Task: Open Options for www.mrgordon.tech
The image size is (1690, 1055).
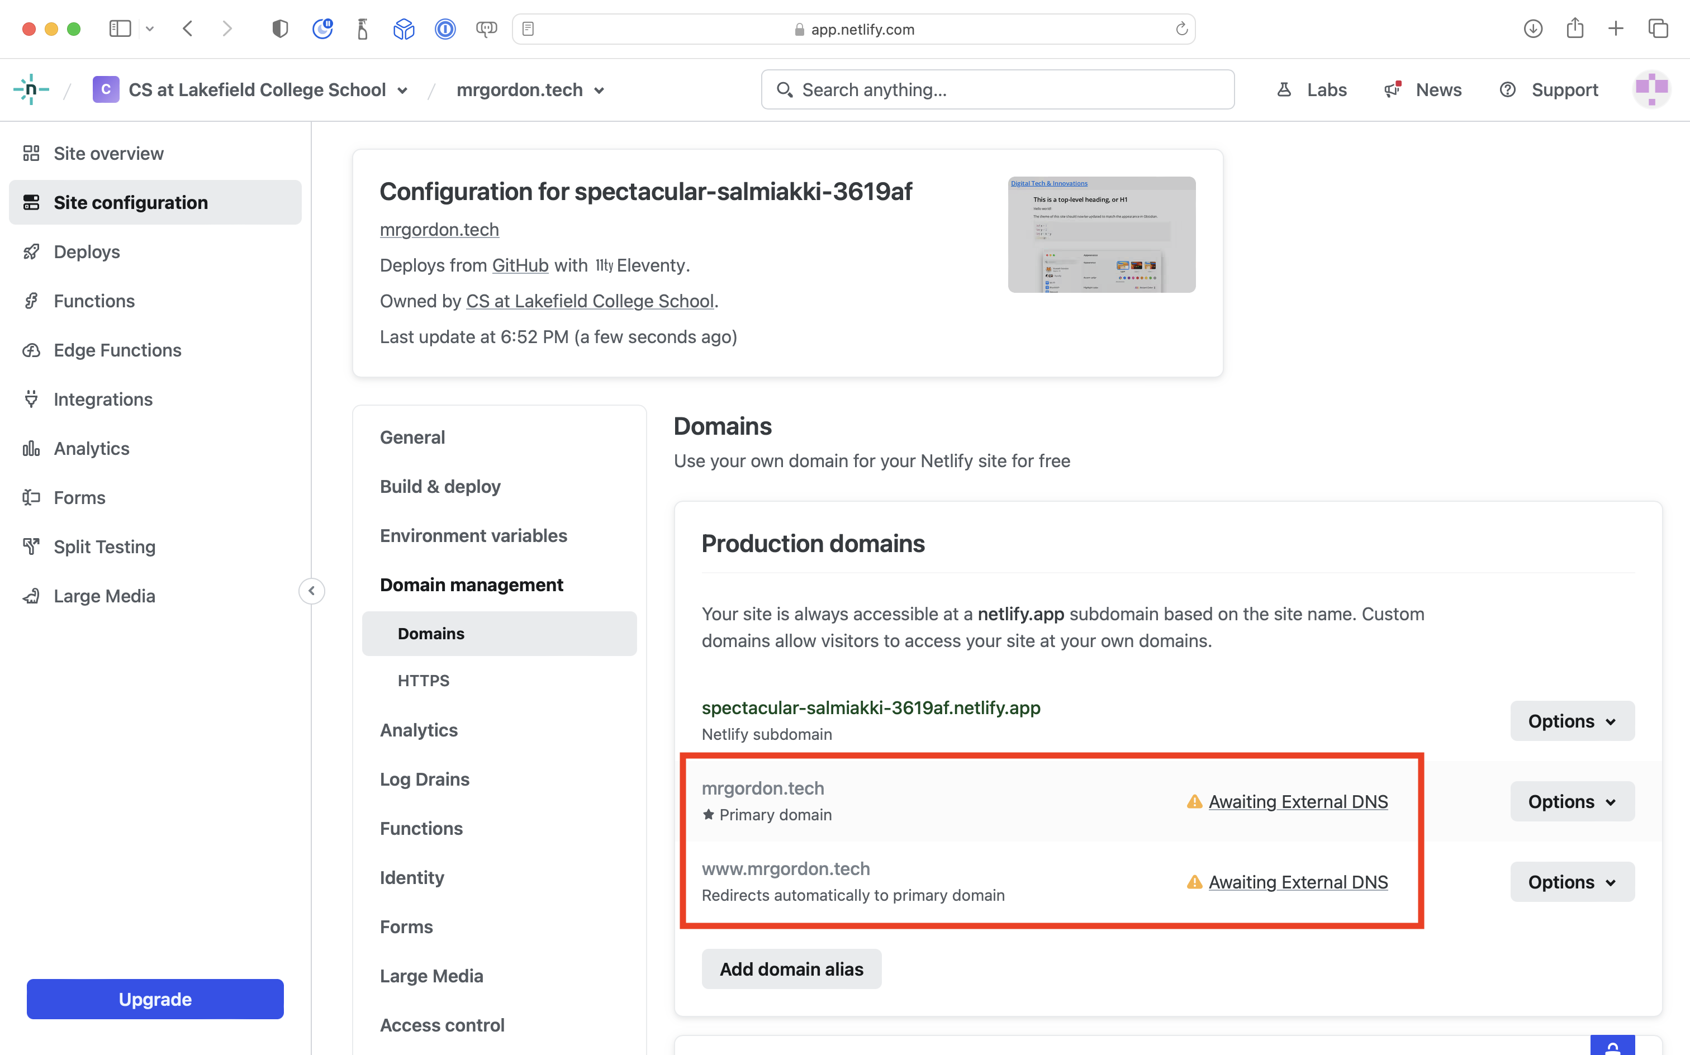Action: [x=1572, y=882]
